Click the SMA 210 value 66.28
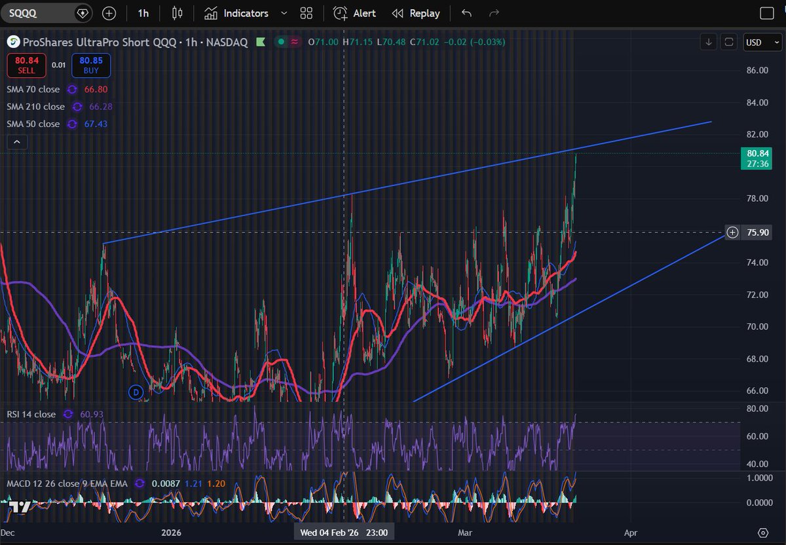The width and height of the screenshot is (786, 545). click(102, 107)
